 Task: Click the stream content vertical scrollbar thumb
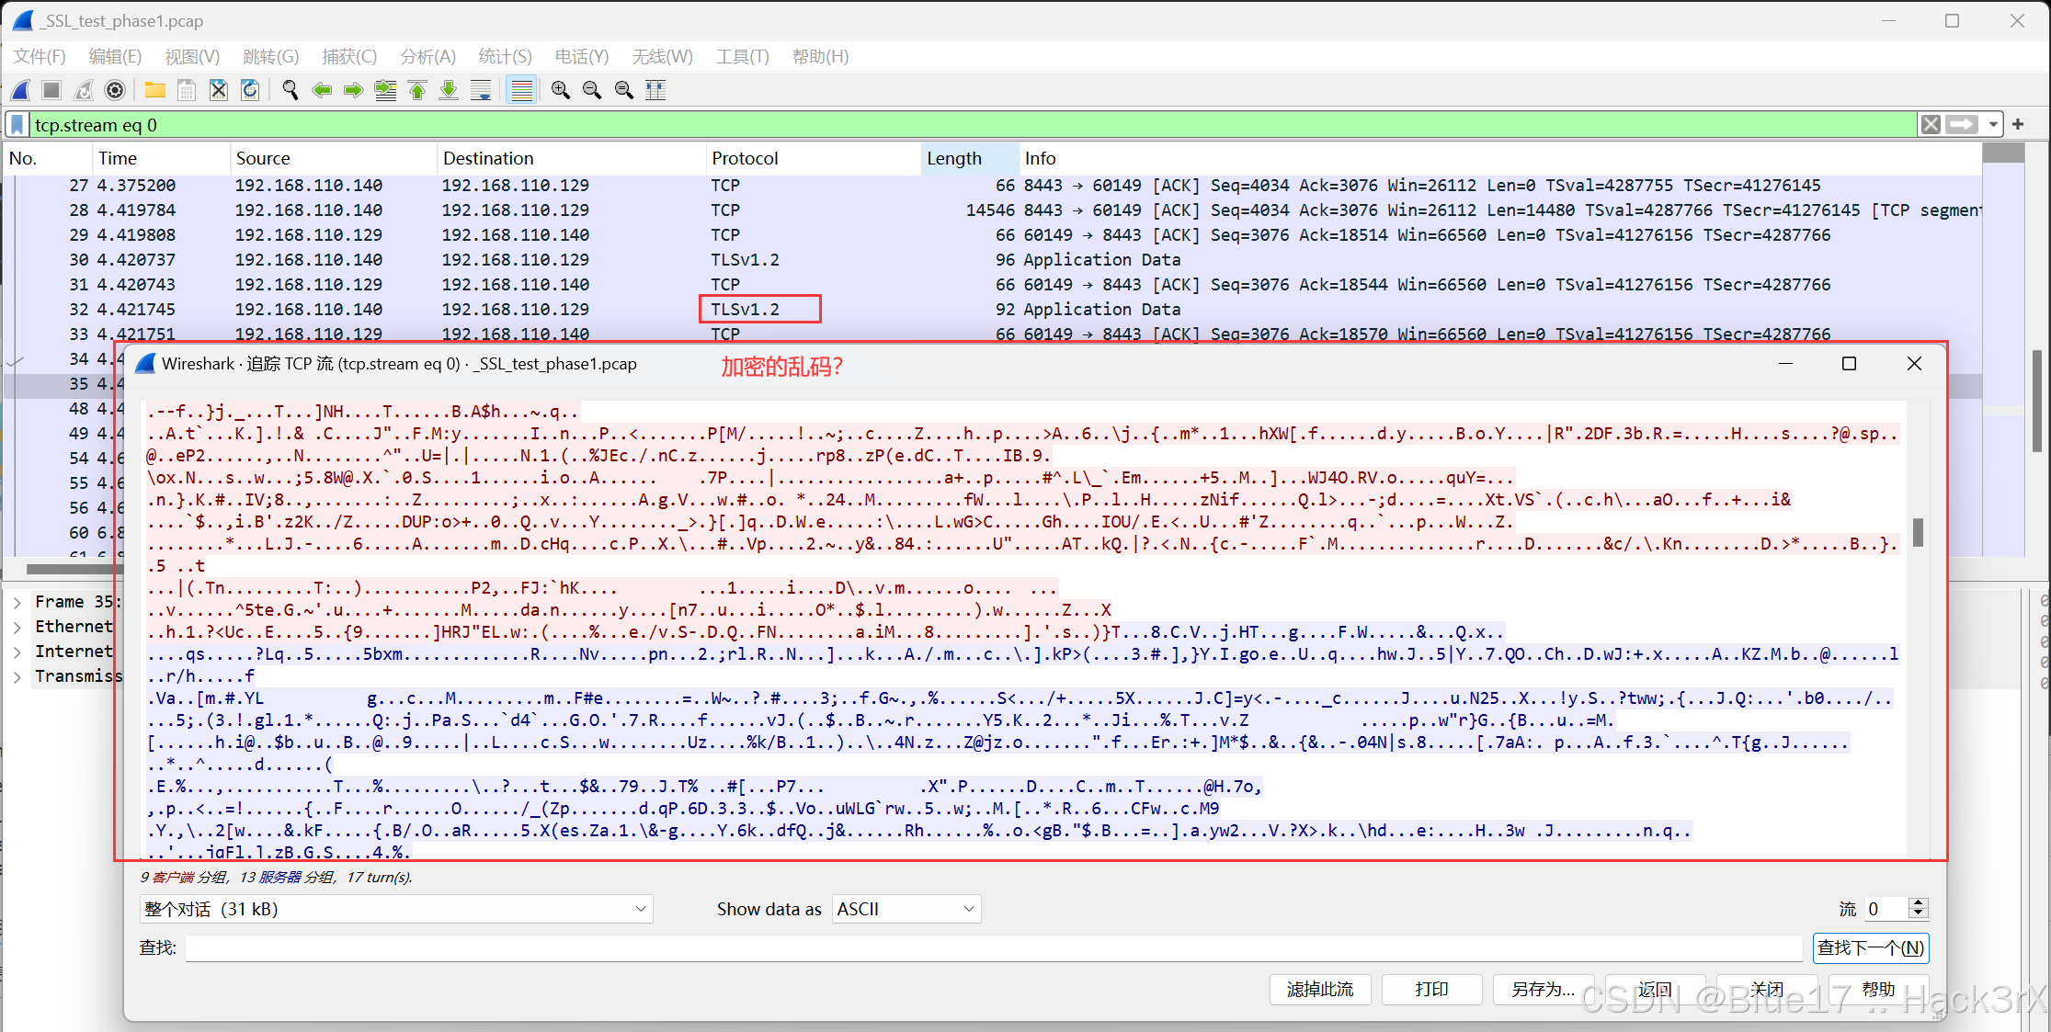(x=1918, y=532)
